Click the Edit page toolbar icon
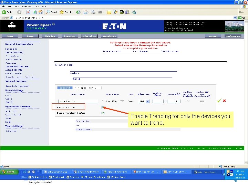Viewport: 248px width, 186px height. [100, 12]
